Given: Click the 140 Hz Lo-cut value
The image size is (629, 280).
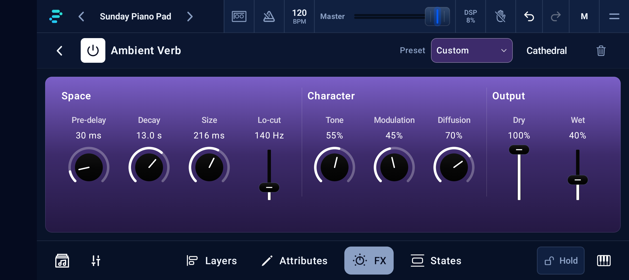Looking at the screenshot, I should point(269,135).
